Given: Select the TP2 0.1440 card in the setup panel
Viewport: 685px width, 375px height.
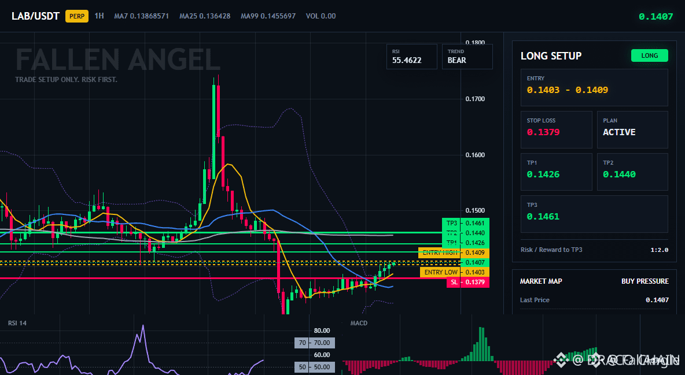Looking at the screenshot, I should [632, 172].
